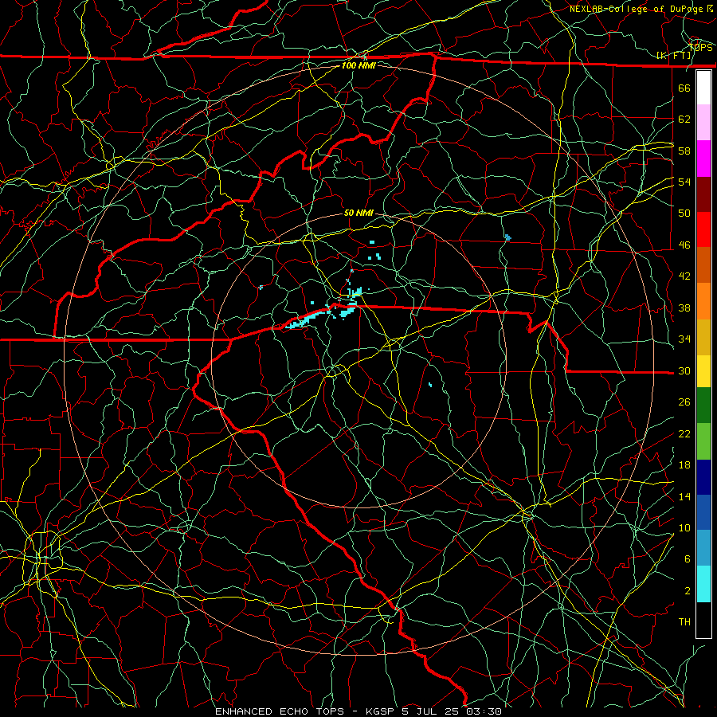Image resolution: width=717 pixels, height=717 pixels.
Task: Click the '38' scale label
Action: [x=684, y=308]
